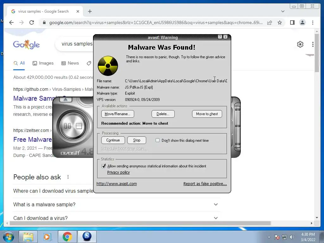The height and width of the screenshot is (243, 324).
Task: Click the address bar URL
Action: pos(156,22)
